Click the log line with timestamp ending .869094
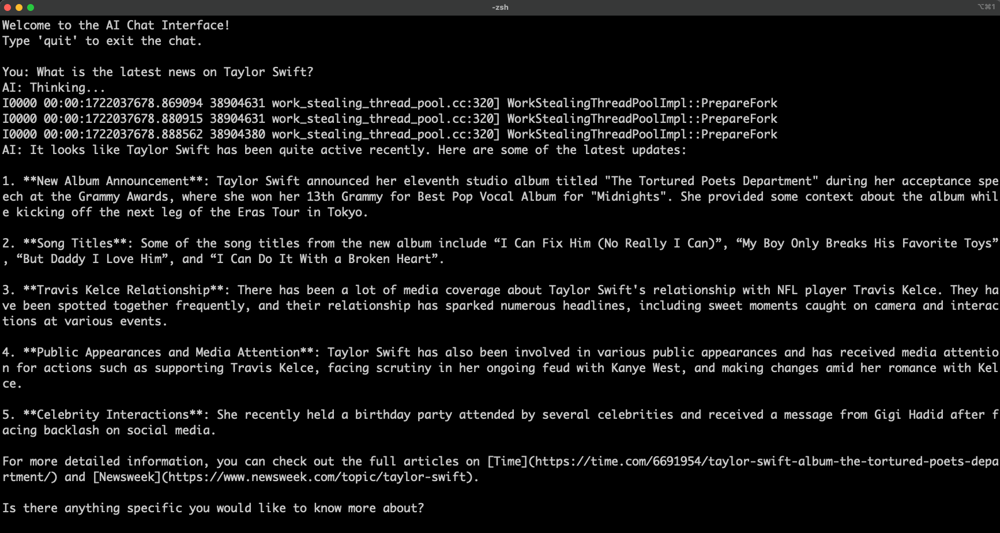The image size is (1000, 533). point(390,103)
